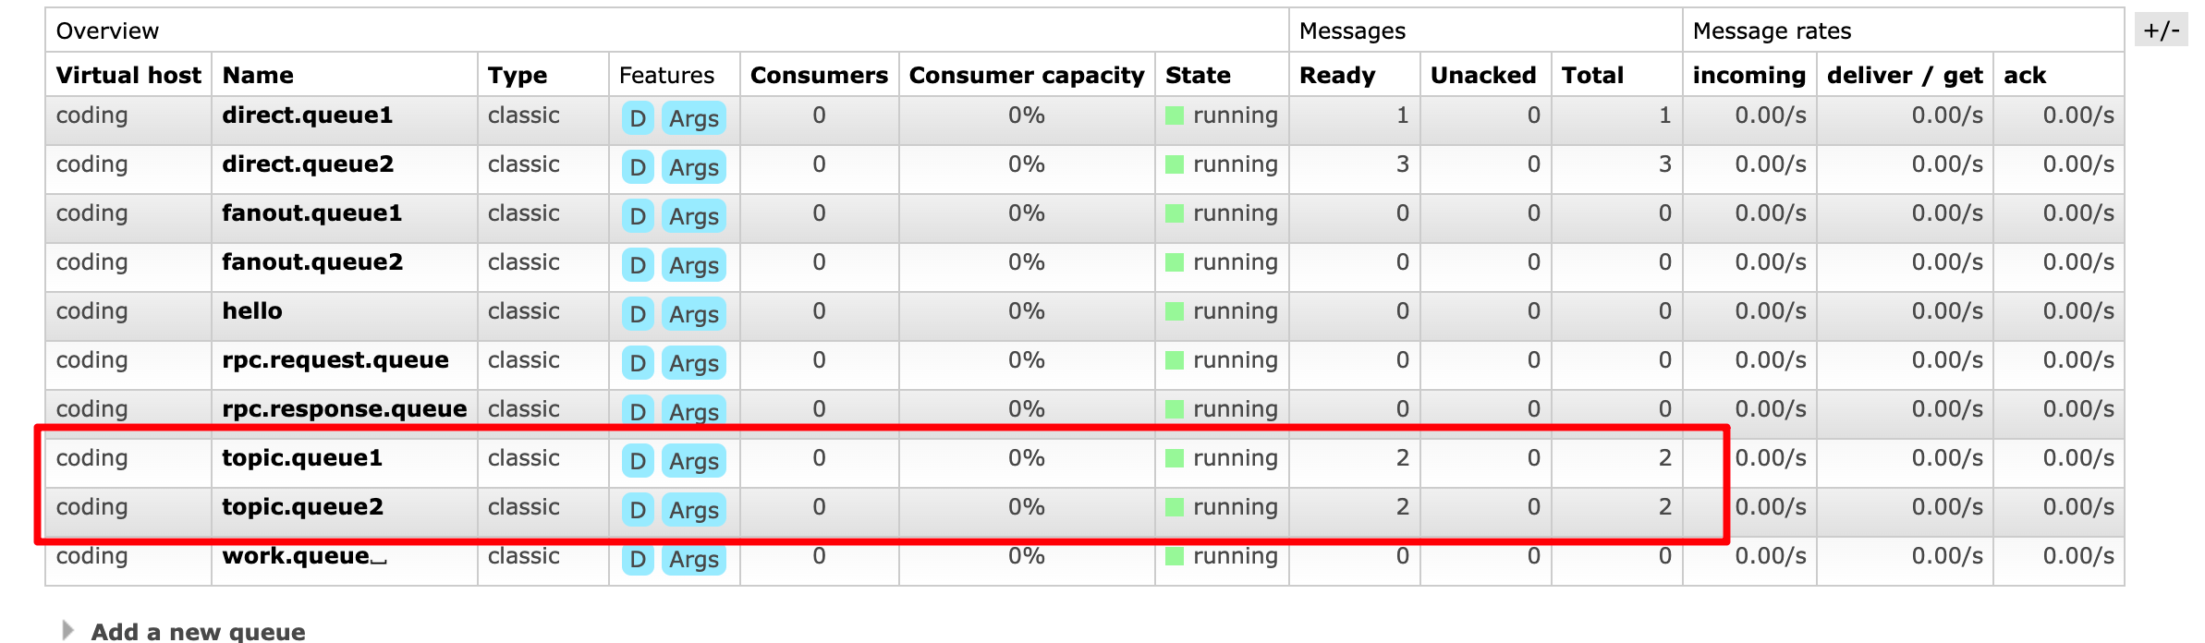This screenshot has width=2205, height=643.
Task: Open the fanout.queue2 queue link
Action: coord(312,262)
